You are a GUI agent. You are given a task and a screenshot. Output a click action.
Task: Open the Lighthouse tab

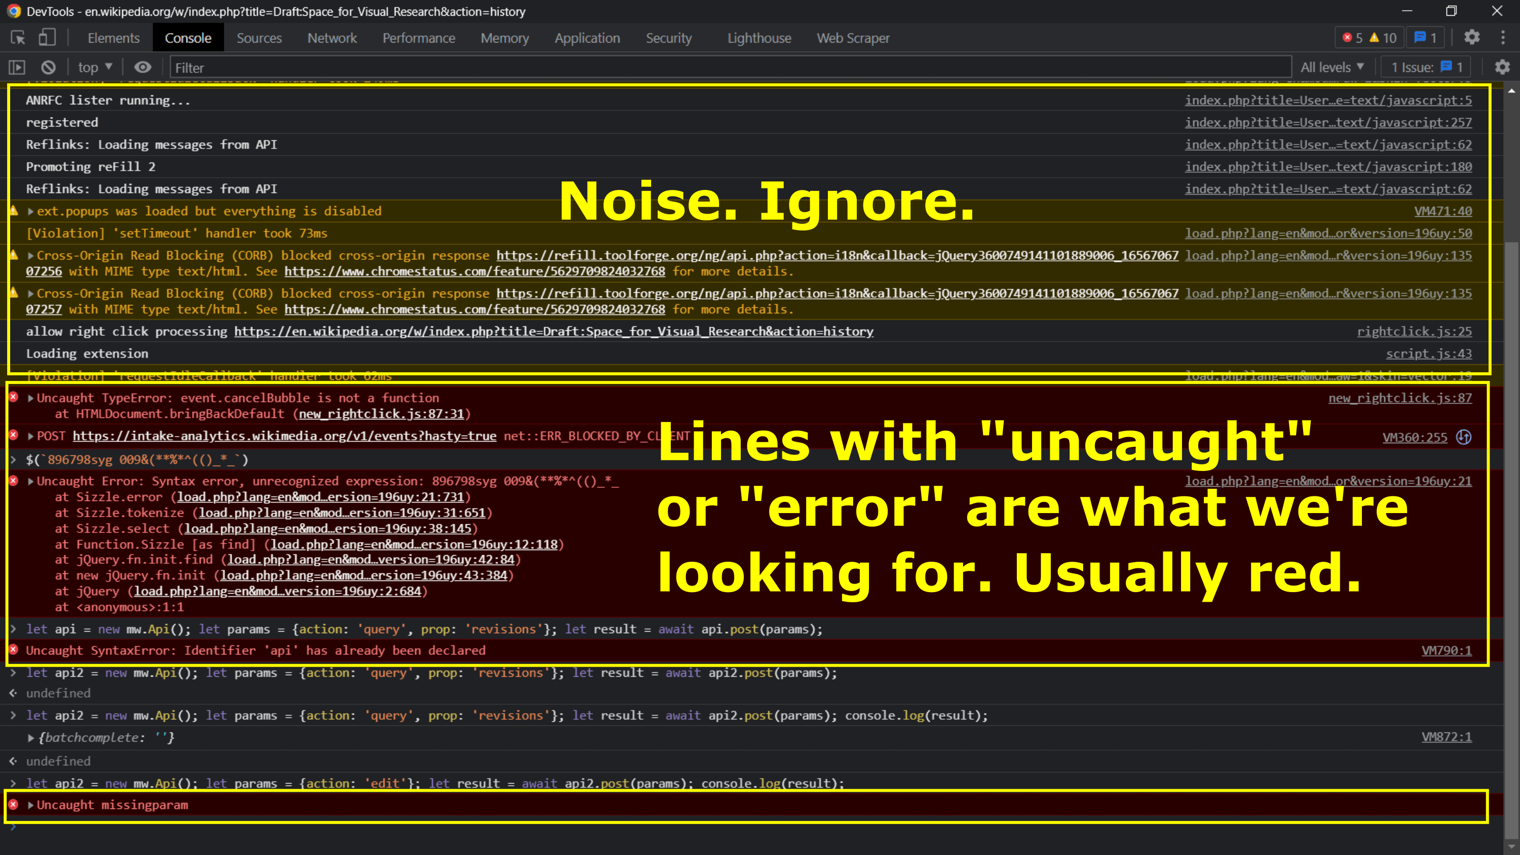pos(759,38)
